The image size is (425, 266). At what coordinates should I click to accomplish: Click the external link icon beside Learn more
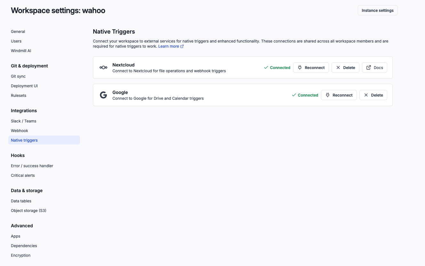coord(183,46)
